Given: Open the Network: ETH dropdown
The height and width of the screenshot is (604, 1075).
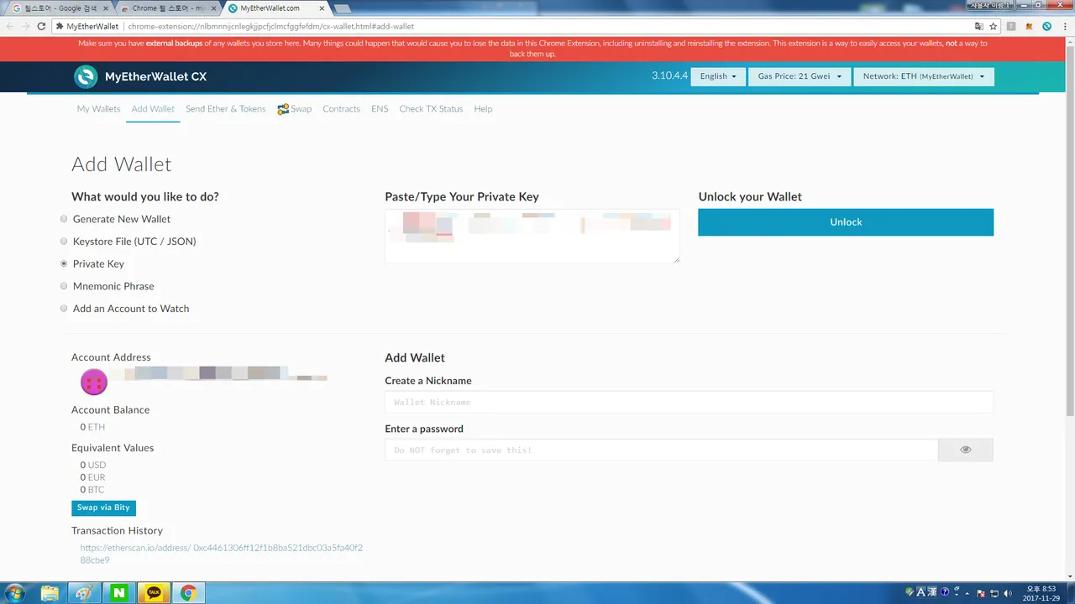Looking at the screenshot, I should pos(923,76).
